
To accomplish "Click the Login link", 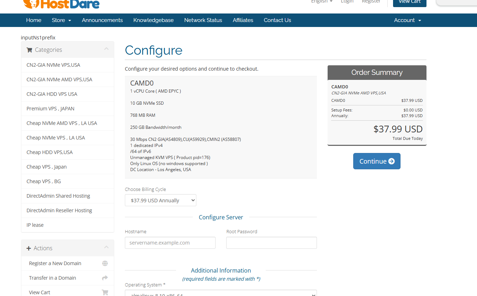I will [x=347, y=2].
